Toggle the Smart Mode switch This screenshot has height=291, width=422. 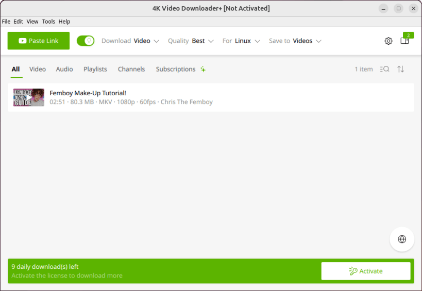[x=86, y=41]
